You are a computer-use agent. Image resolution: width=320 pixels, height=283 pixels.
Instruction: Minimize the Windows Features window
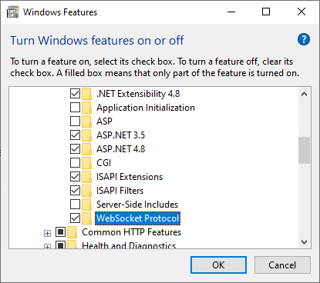pos(231,12)
